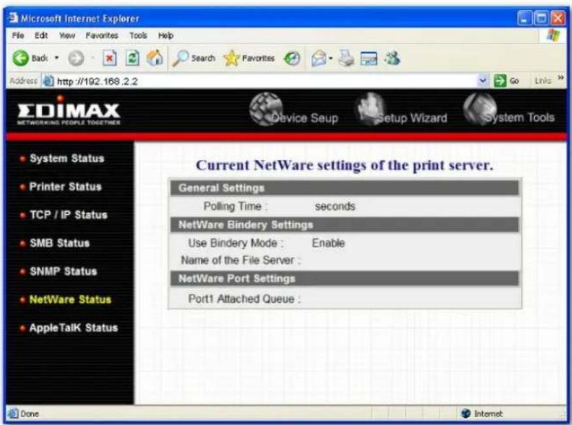Select SMB Status in the sidebar

pyautogui.click(x=59, y=243)
